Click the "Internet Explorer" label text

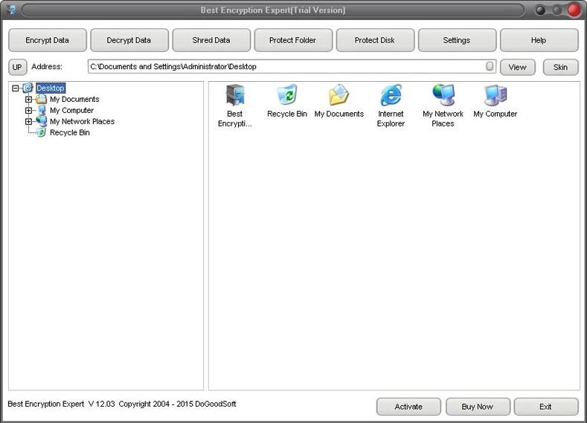coord(391,118)
